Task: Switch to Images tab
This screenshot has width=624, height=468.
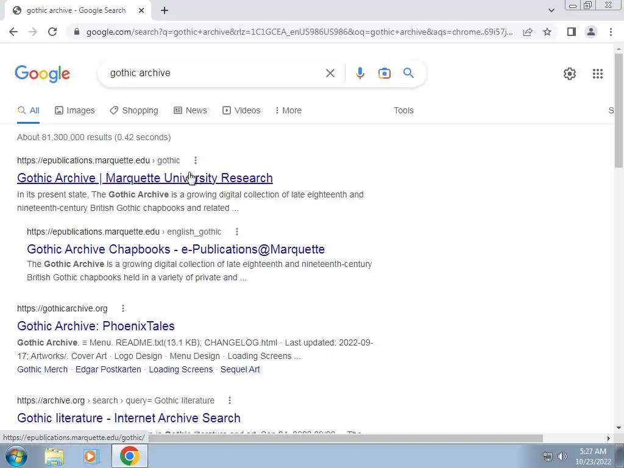Action: point(75,111)
